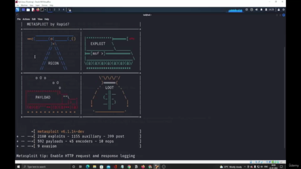Screen dimensions: 301x169
Task: Click the terminal vertical scrollbar
Action: pyautogui.click(x=285, y=98)
